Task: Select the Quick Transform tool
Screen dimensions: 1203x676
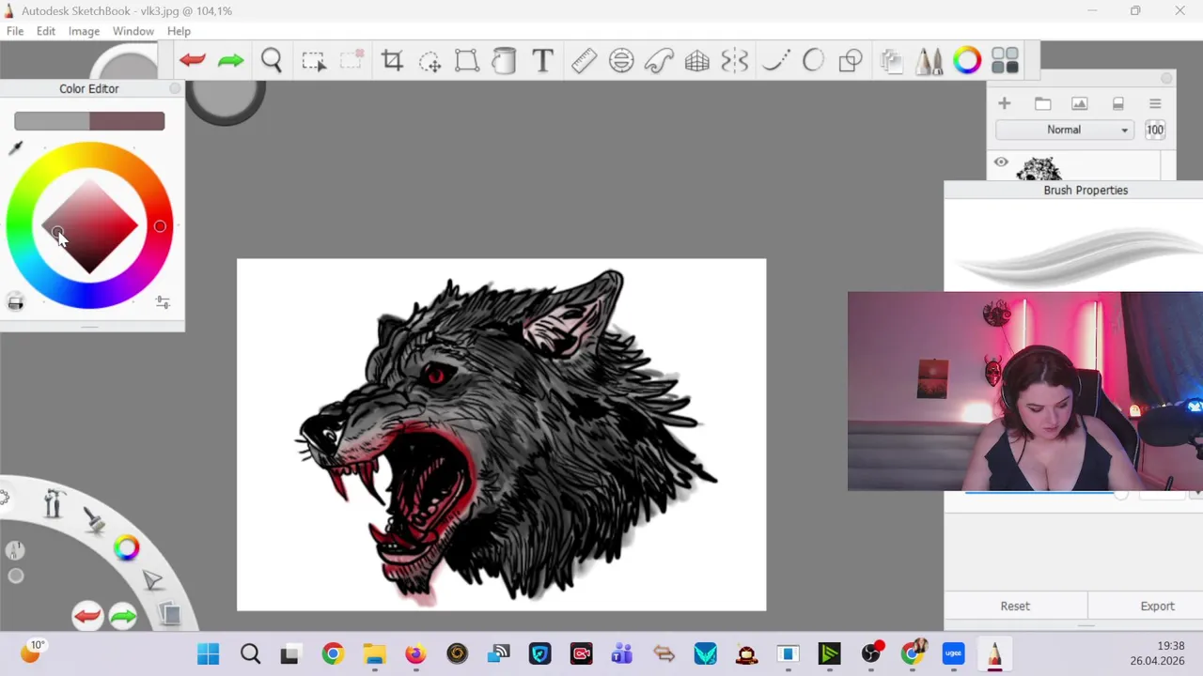Action: point(430,61)
